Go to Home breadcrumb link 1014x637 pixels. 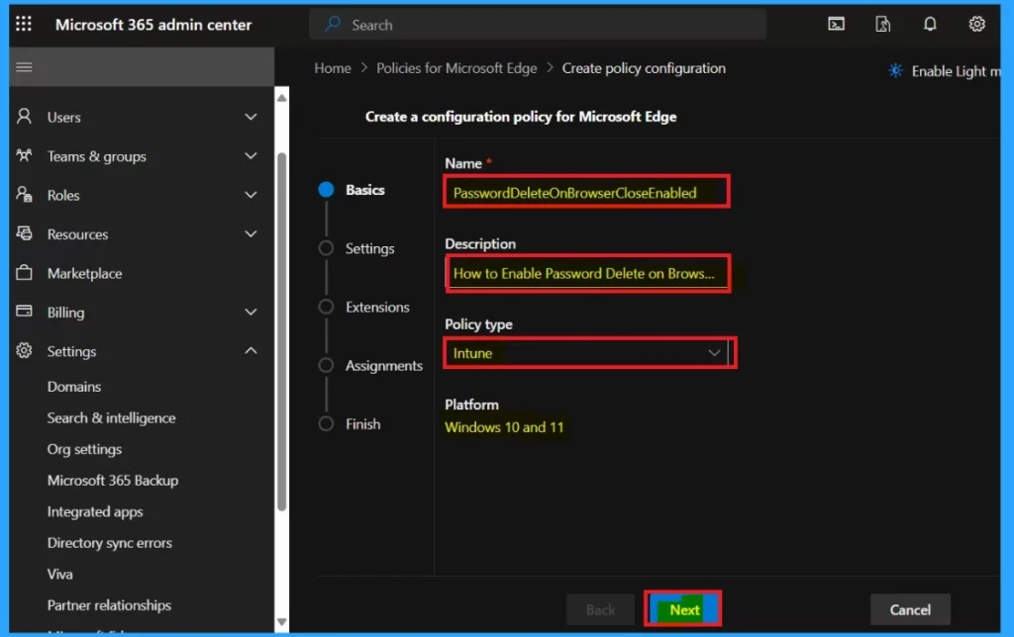(333, 68)
